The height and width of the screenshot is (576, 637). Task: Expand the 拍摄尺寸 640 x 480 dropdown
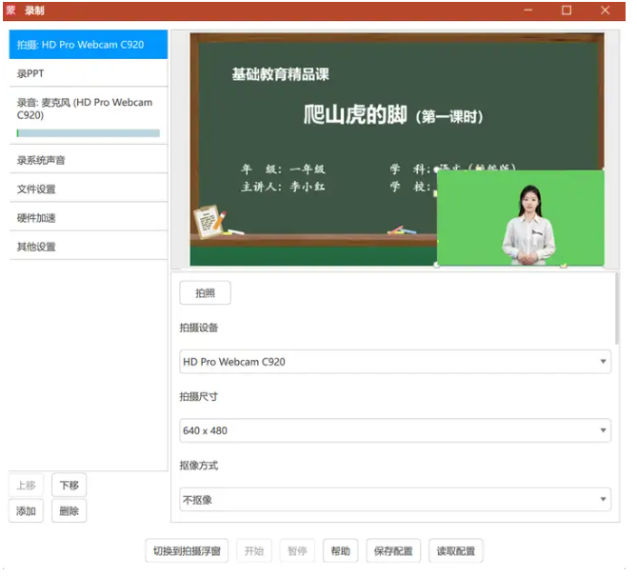click(395, 430)
